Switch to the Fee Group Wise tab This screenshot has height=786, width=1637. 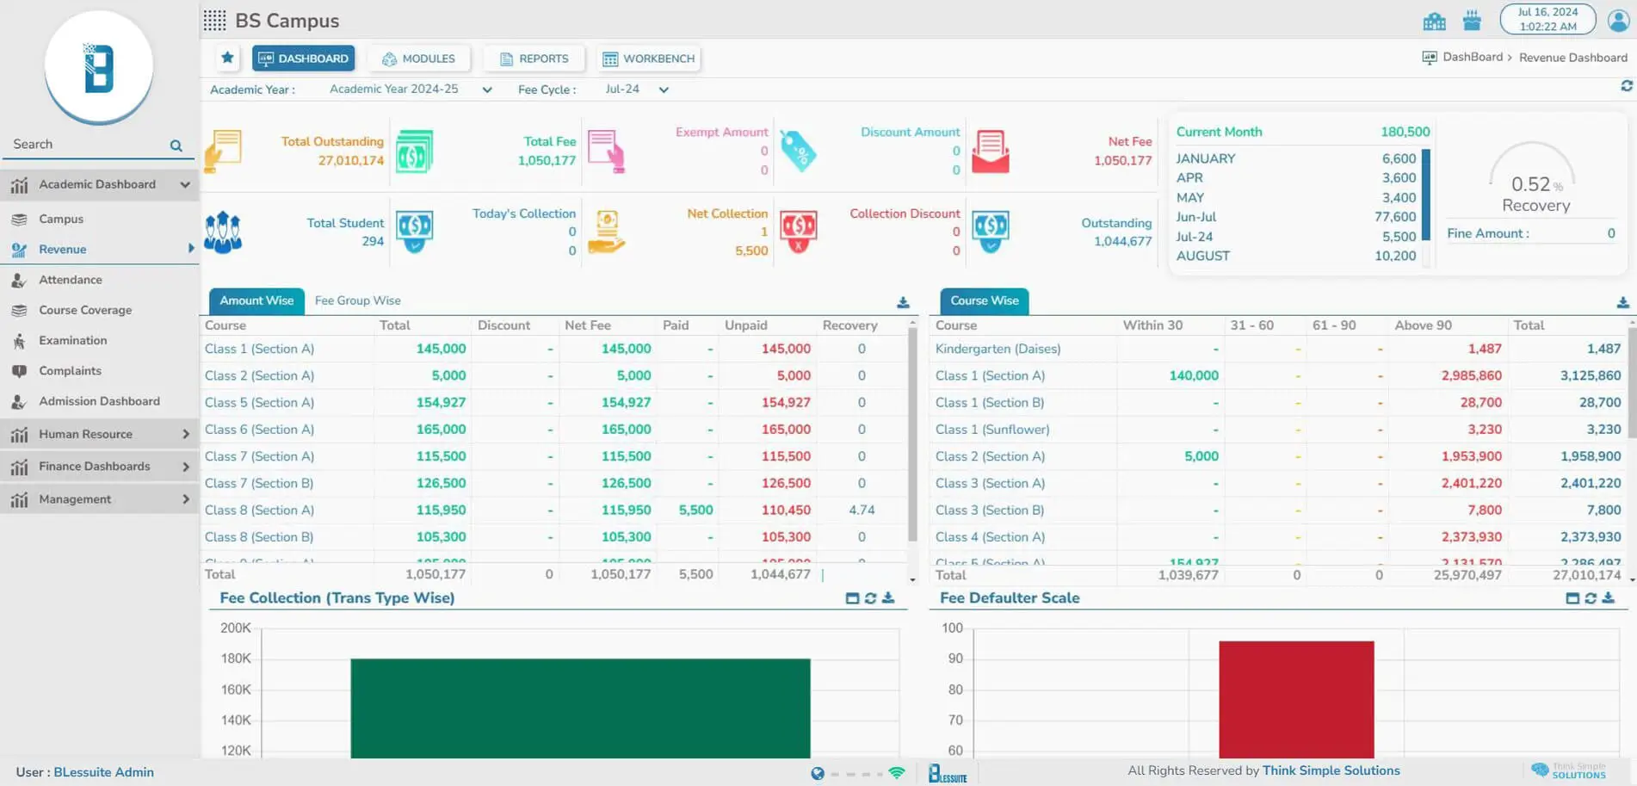pos(357,300)
